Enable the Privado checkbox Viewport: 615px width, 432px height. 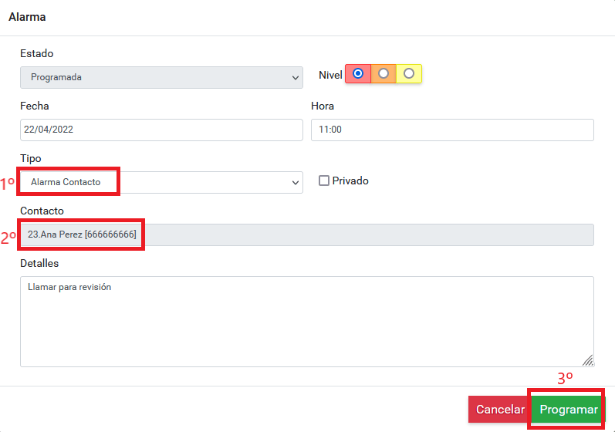pyautogui.click(x=324, y=181)
